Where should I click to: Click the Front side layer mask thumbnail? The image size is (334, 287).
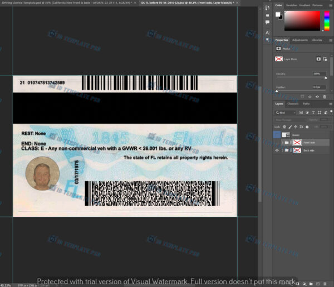pos(297,143)
